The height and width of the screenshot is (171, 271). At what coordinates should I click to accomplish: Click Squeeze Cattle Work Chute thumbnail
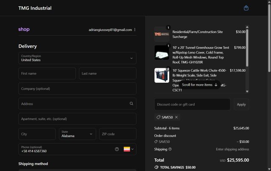tap(162, 76)
